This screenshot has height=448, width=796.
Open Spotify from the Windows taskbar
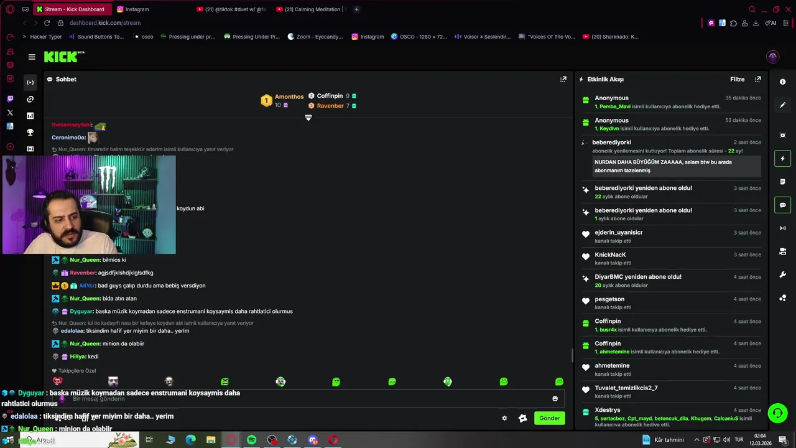[x=251, y=440]
